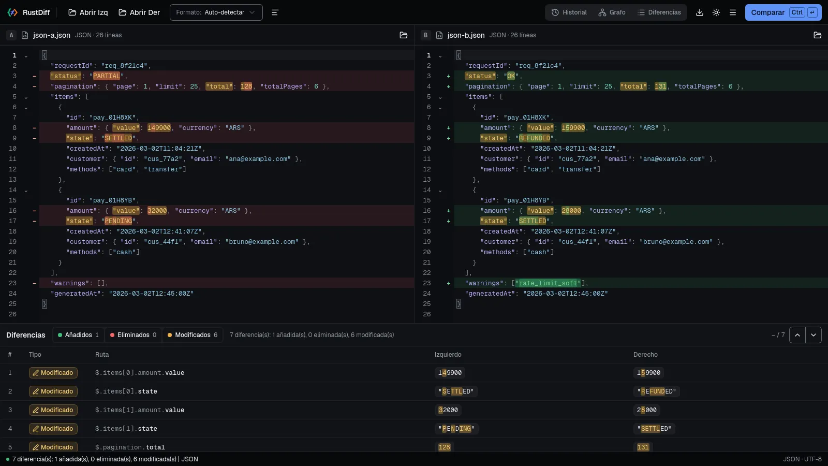Screen dimensions: 828x466
Task: Select difference row $.items[1].state
Action: click(414, 429)
